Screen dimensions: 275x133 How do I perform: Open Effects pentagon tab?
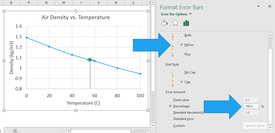[175, 23]
